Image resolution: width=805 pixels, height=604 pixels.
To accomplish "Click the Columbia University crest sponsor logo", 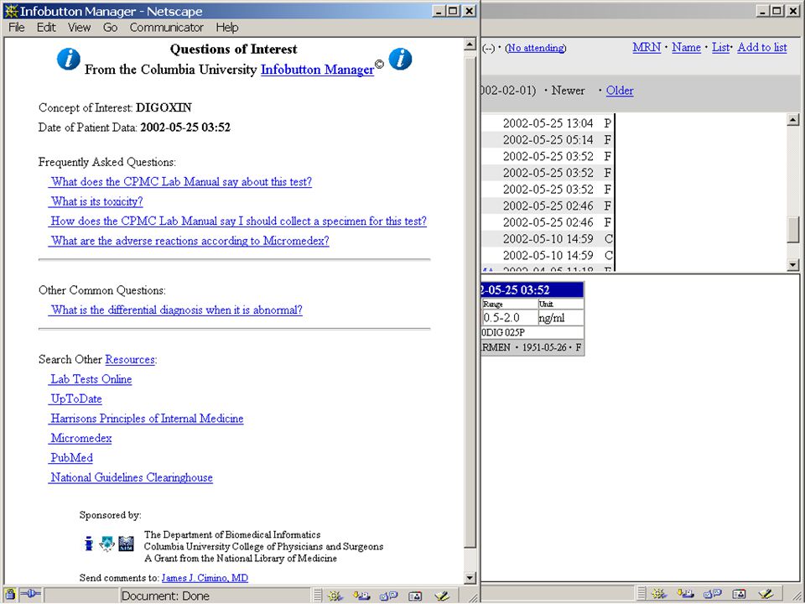I will (x=106, y=544).
